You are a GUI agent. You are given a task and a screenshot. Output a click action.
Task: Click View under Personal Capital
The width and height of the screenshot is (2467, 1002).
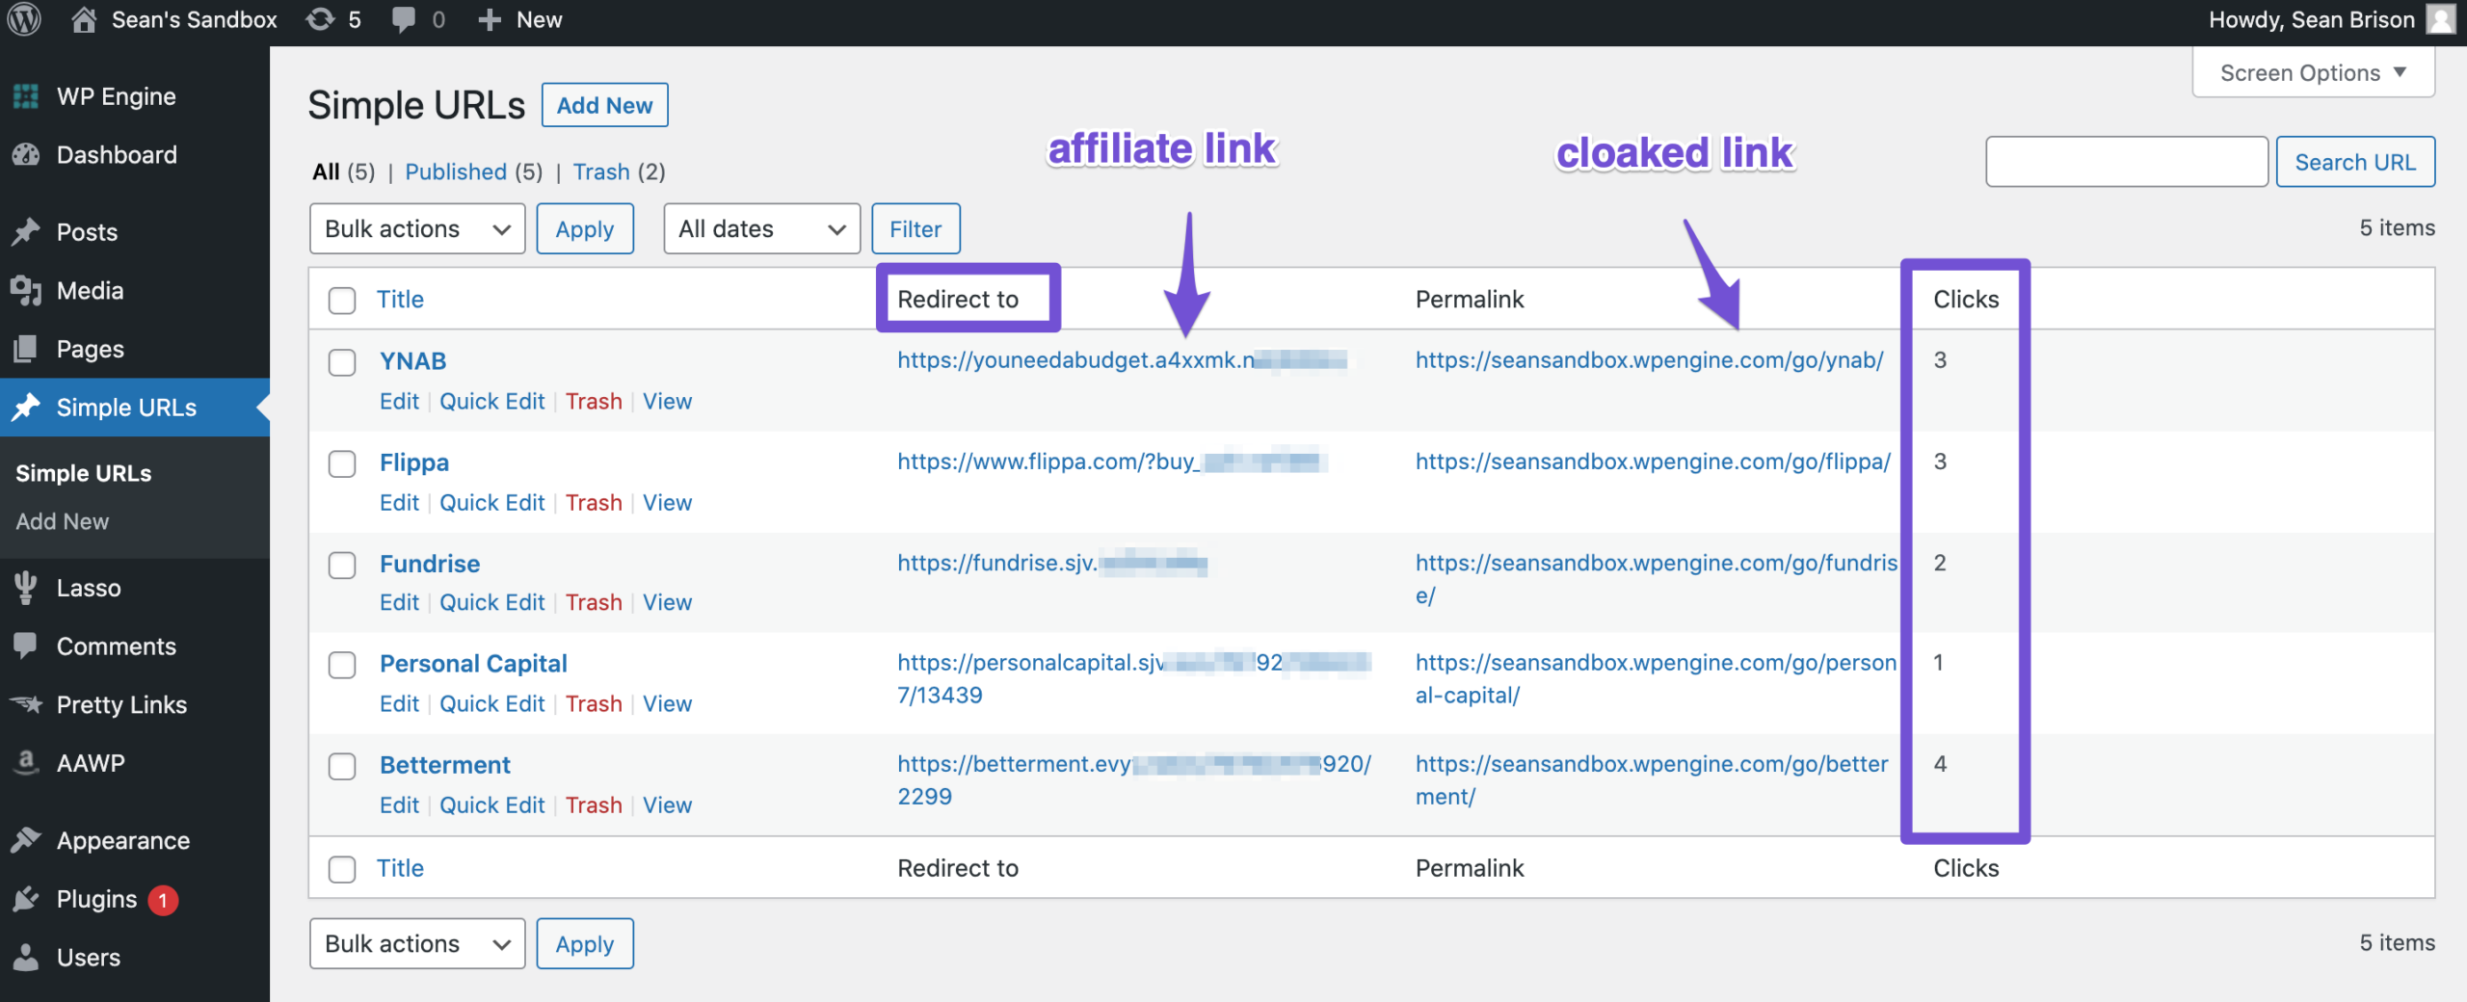[667, 703]
